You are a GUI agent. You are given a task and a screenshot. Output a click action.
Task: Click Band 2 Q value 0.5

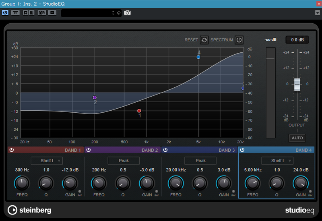click(x=123, y=170)
